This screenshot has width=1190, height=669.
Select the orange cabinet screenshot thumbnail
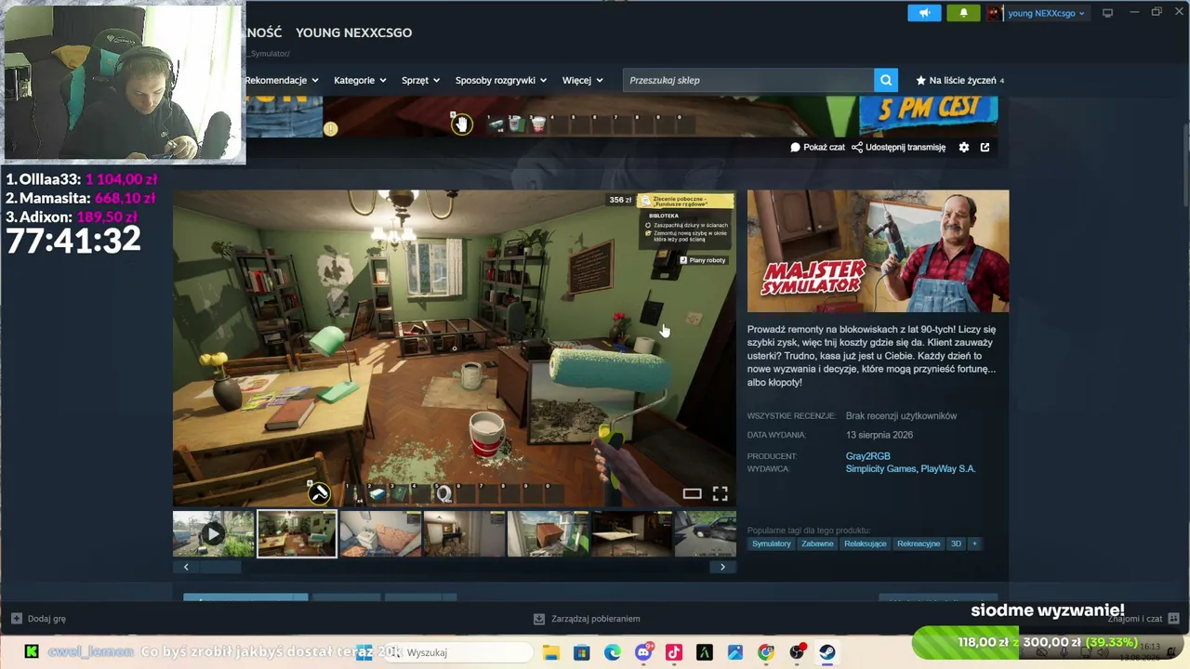tap(548, 533)
